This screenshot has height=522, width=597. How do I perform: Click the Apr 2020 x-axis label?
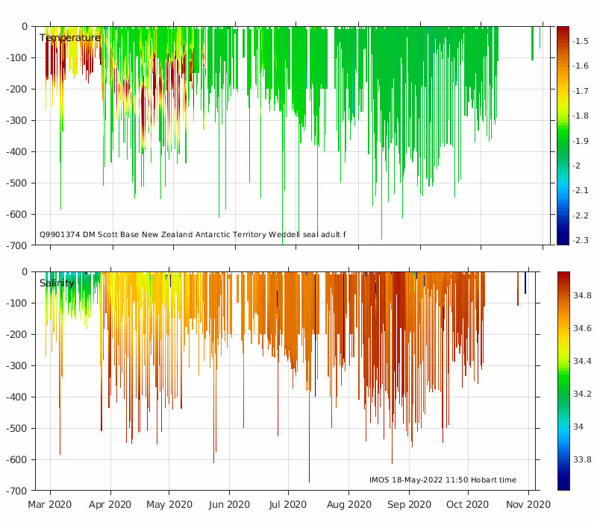click(x=110, y=505)
